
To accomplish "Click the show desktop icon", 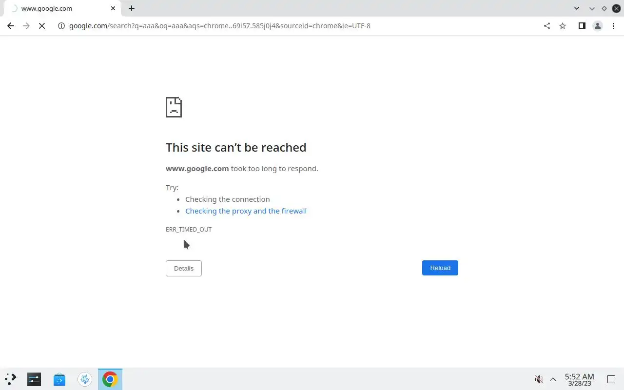I will point(611,379).
